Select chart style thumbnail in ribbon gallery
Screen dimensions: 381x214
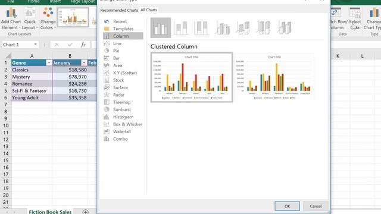pyautogui.click(x=73, y=17)
